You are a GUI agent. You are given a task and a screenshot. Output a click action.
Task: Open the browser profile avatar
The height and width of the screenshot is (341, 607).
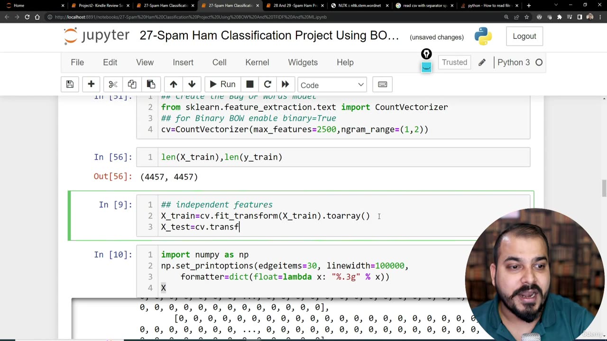[x=589, y=17]
